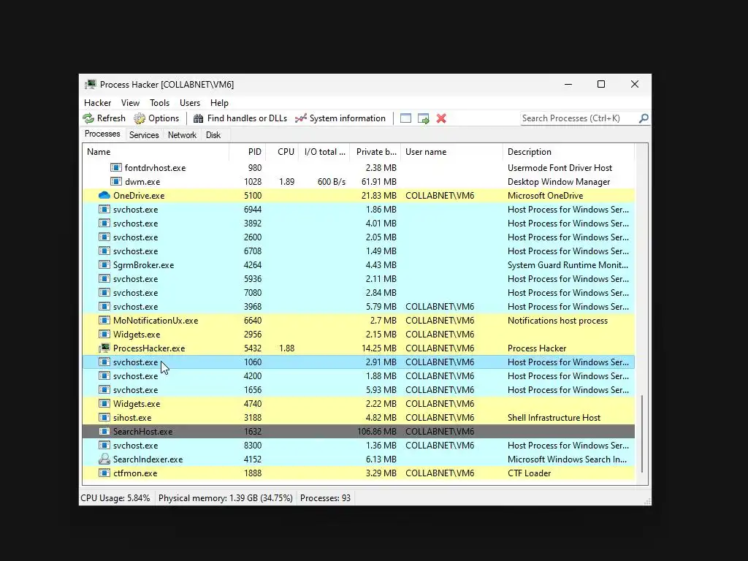Click the Microsoft Windows Search Indexer description

(567, 459)
